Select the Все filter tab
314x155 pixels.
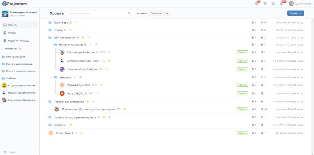166,13
